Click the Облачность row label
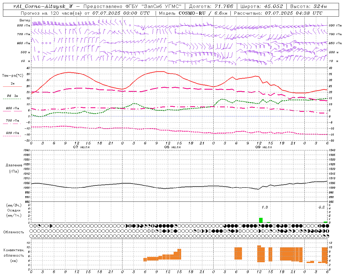Screen dimensions: 343x274 point(14,232)
